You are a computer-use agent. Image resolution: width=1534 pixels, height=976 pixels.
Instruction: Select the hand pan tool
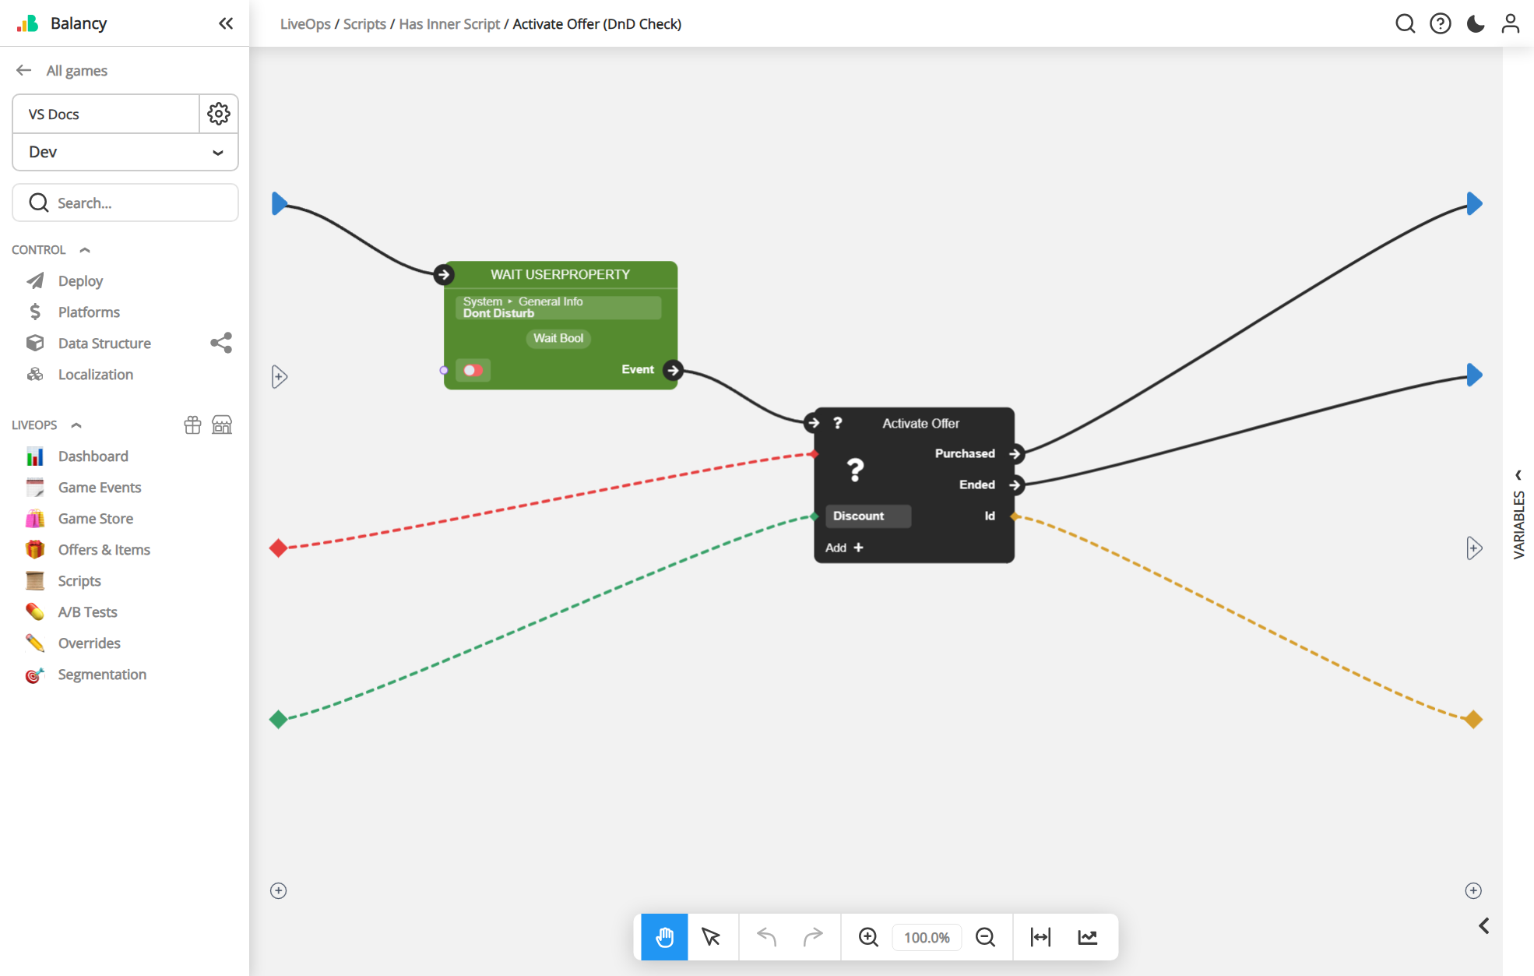[664, 937]
